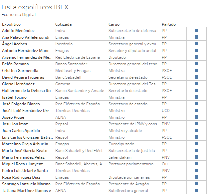
Task: Select the 'Gamesa' company cell
Action: (63, 84)
